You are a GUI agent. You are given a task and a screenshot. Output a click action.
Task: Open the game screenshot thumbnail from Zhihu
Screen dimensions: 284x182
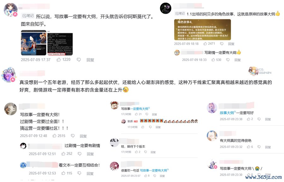[34, 43]
